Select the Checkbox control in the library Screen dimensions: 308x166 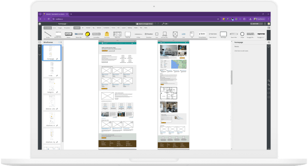pos(149,34)
